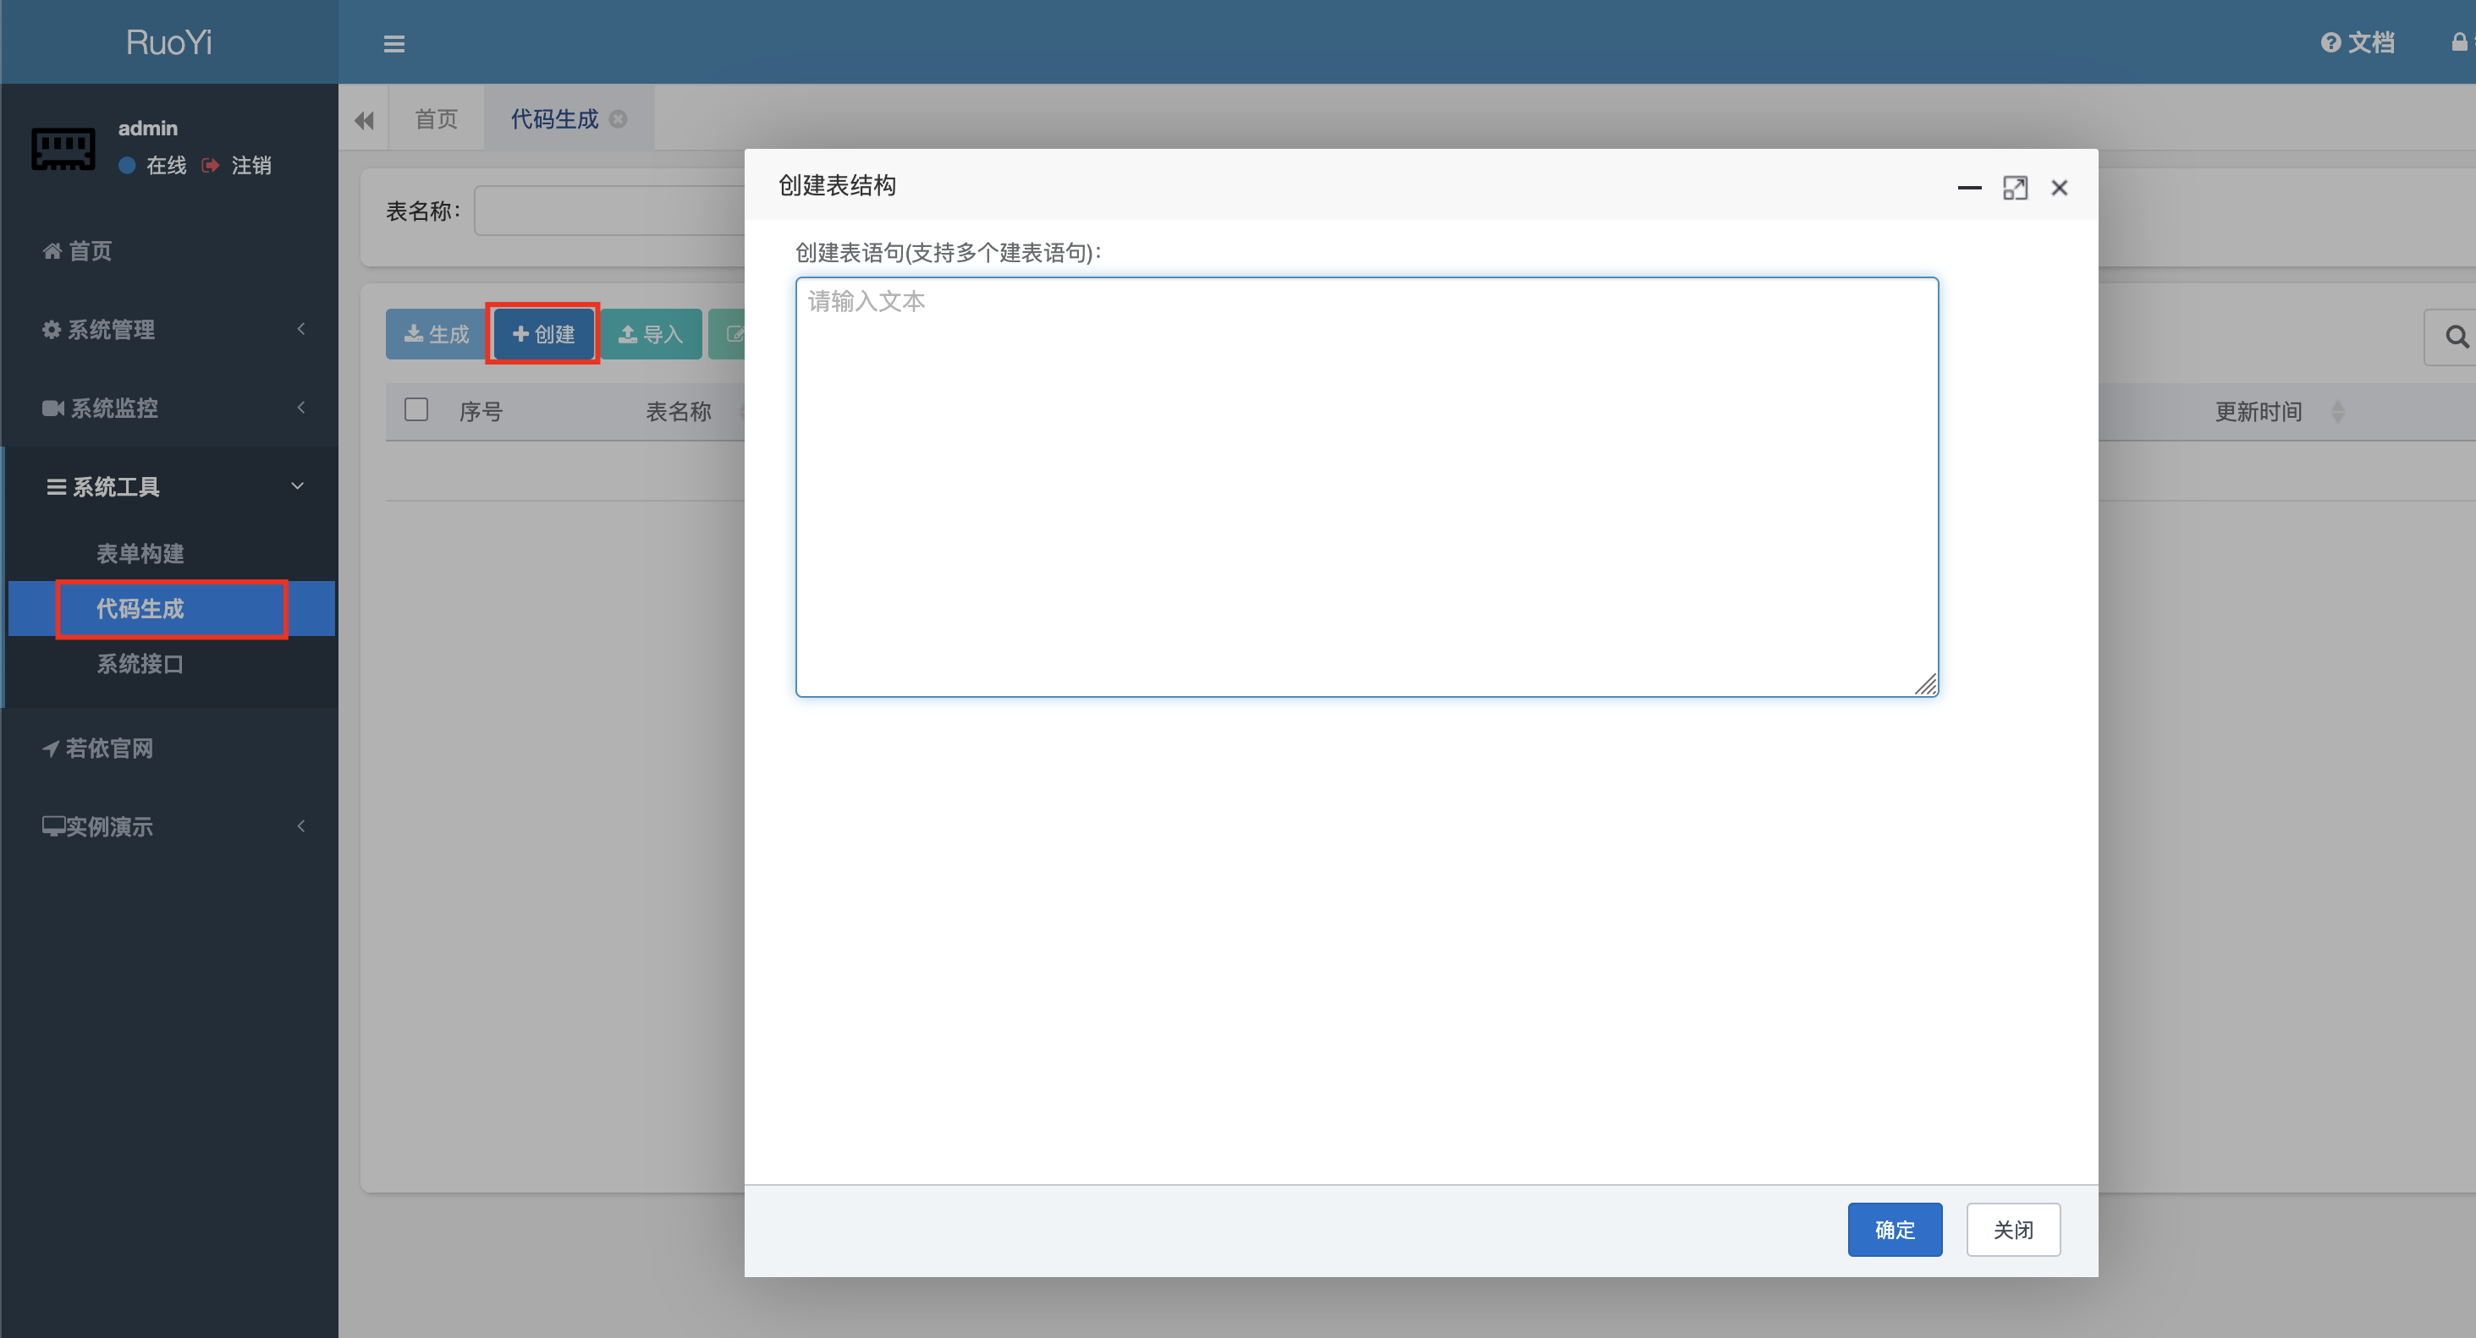Click the tab scroll-left double arrow
Viewport: 2476px width, 1338px height.
[x=363, y=119]
